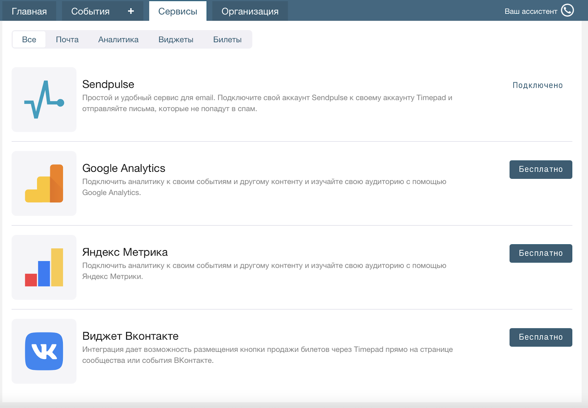
Task: Open the Виджет Вконтакте service title
Action: click(130, 336)
